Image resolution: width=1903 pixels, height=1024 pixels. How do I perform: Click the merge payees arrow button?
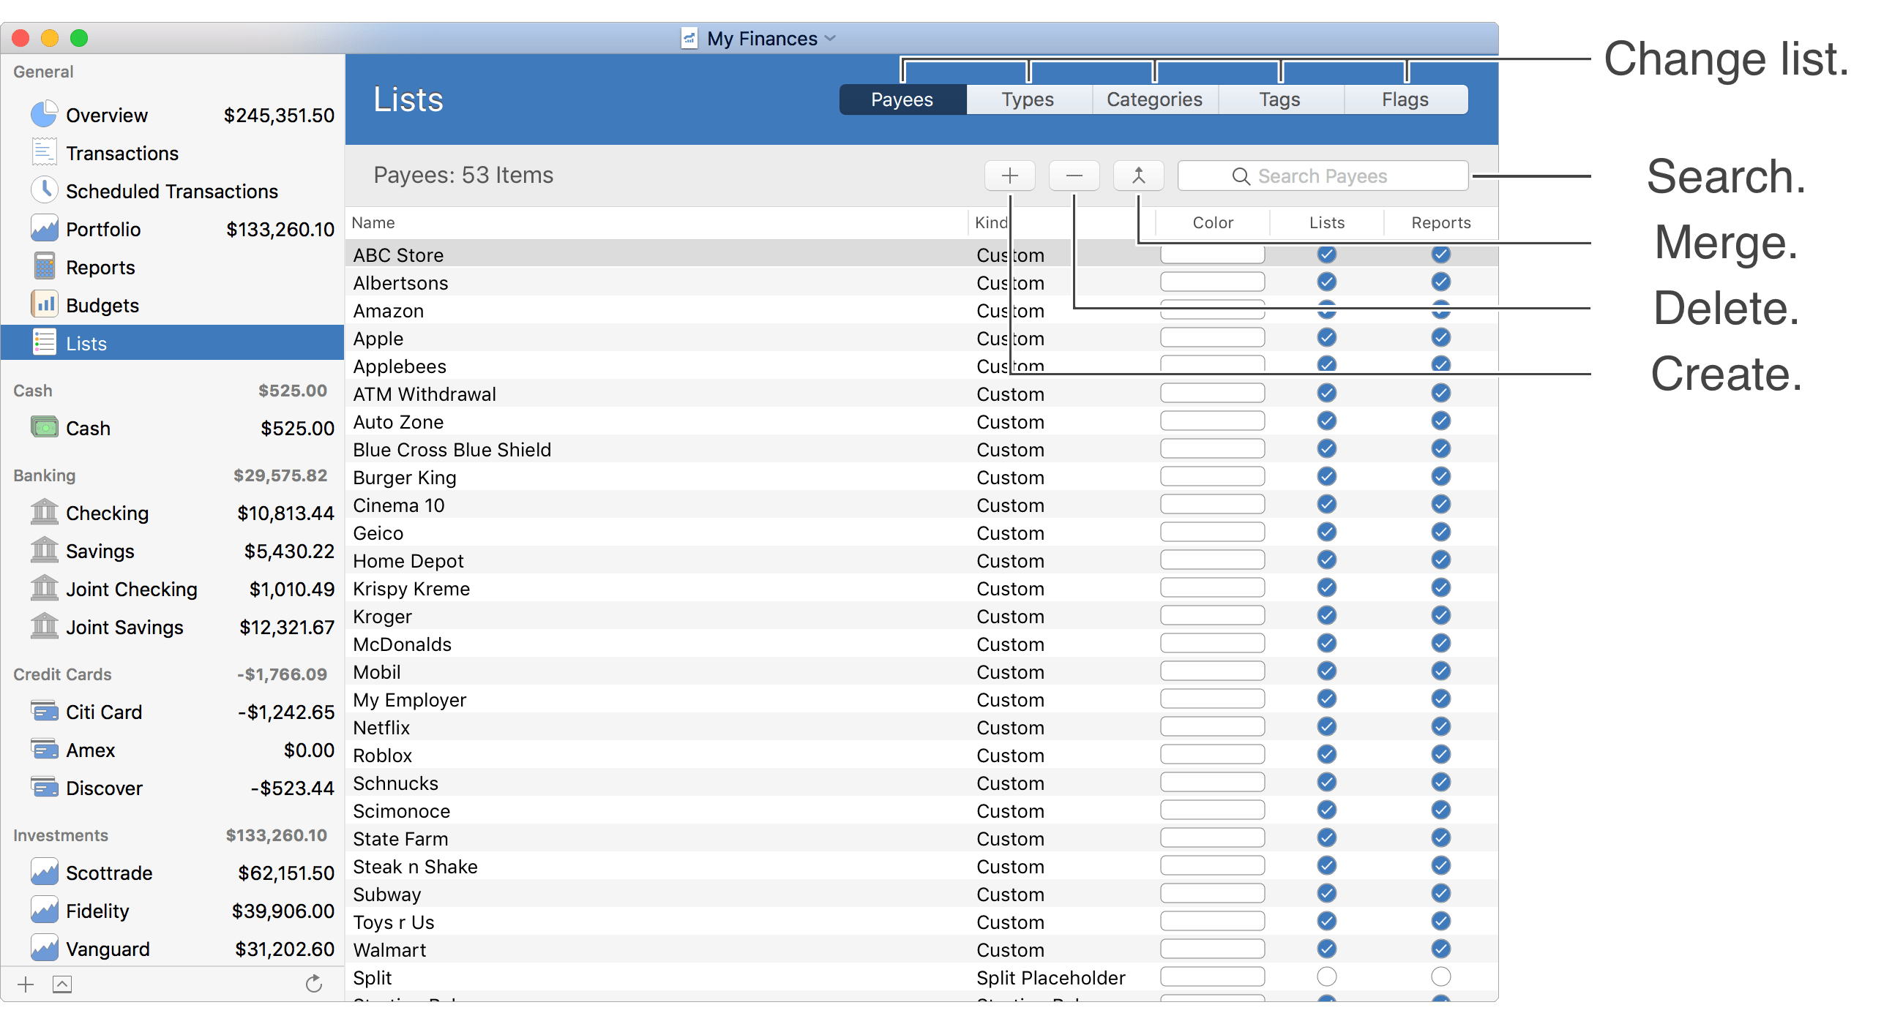click(1137, 176)
